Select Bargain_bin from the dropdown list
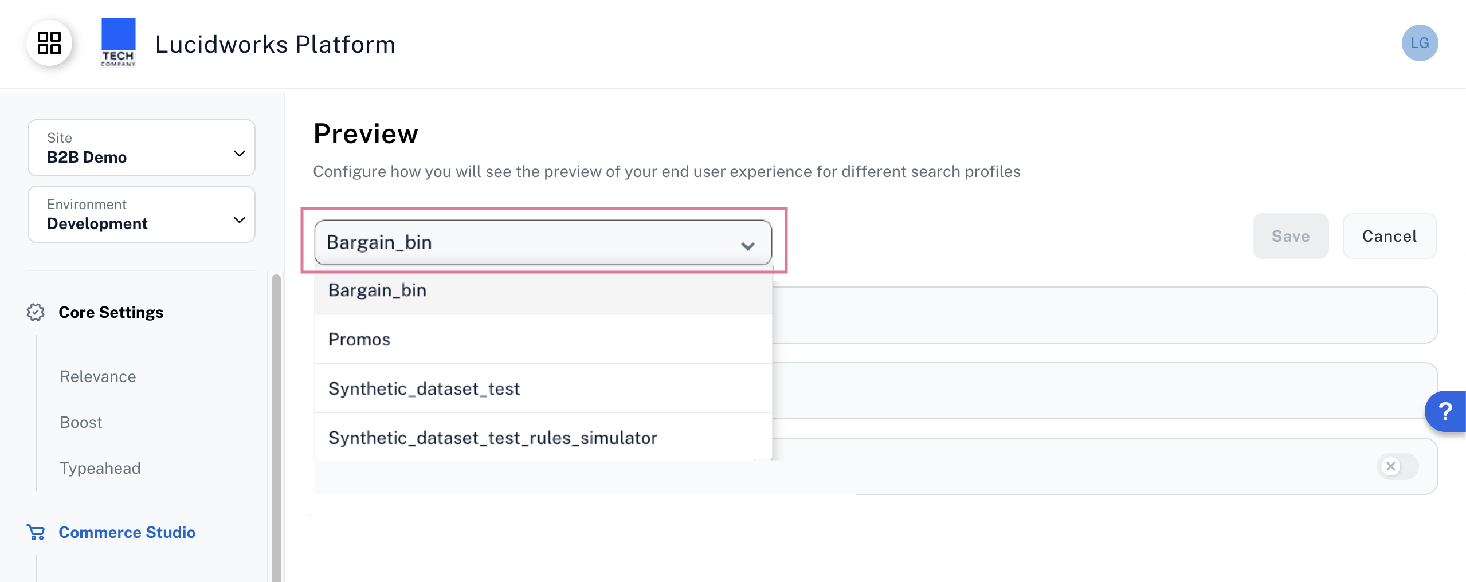 pos(543,290)
